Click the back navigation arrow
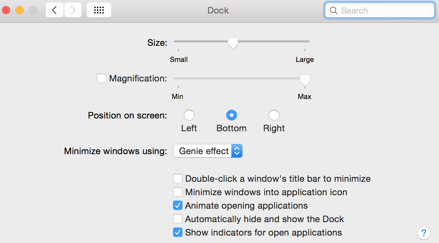The width and height of the screenshot is (439, 243). [x=55, y=10]
